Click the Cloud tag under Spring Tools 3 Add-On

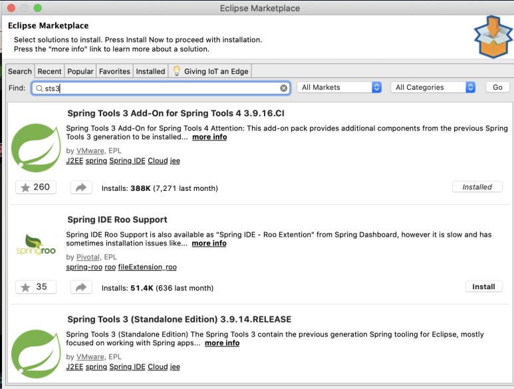coord(158,160)
